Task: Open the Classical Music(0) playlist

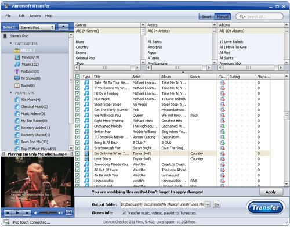Action: [34, 107]
